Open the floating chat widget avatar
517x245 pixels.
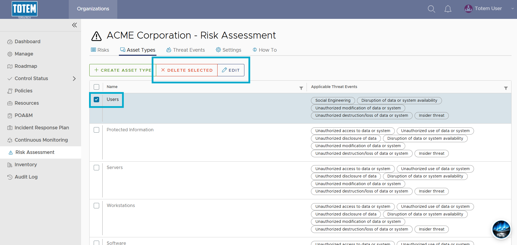click(501, 229)
